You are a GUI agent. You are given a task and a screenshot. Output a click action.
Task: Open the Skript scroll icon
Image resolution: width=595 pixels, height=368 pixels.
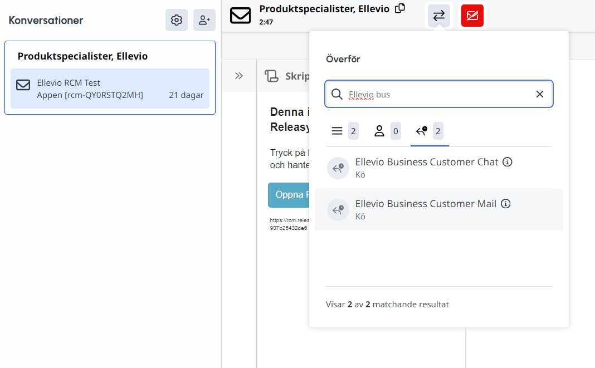click(x=272, y=76)
